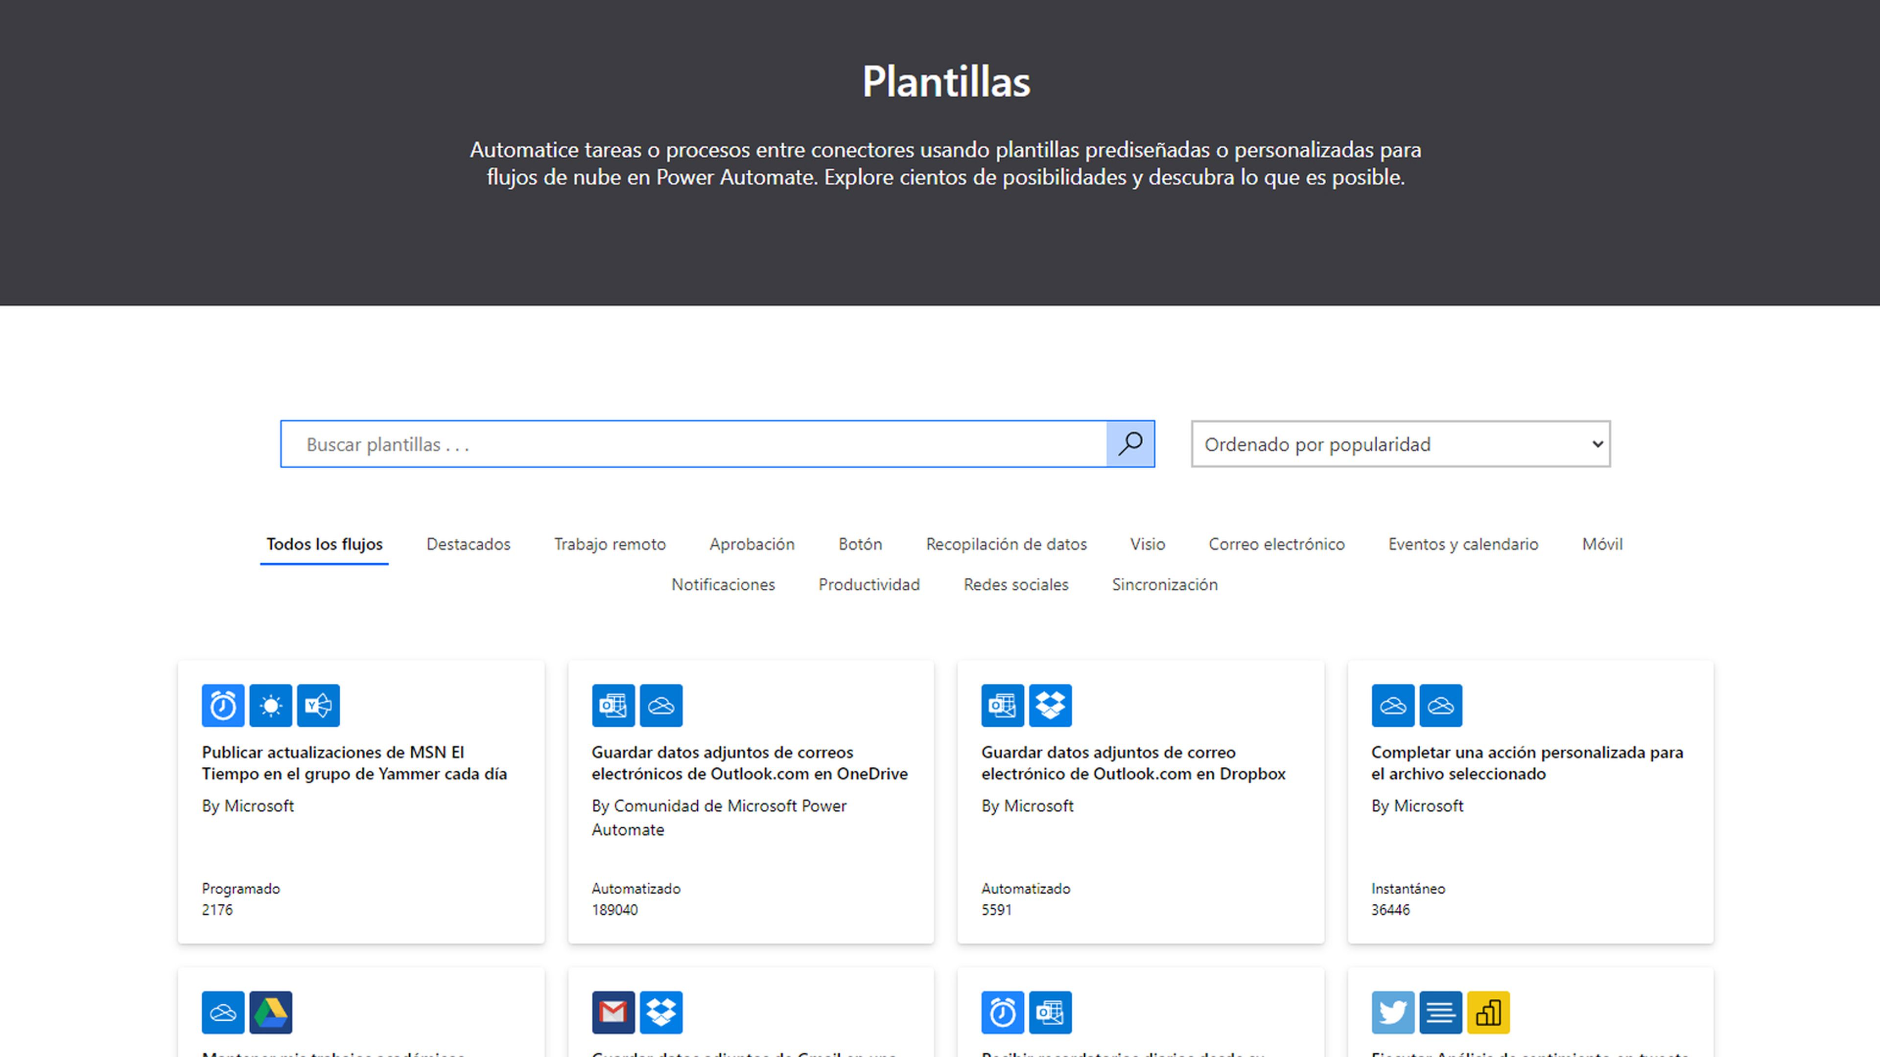Click By Comunidad de Microsoft Power Automate text

click(719, 818)
